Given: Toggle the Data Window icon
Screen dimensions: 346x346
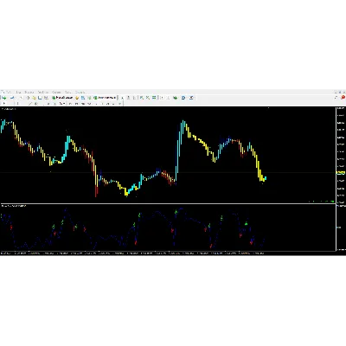Looking at the screenshot, I should tap(28, 98).
